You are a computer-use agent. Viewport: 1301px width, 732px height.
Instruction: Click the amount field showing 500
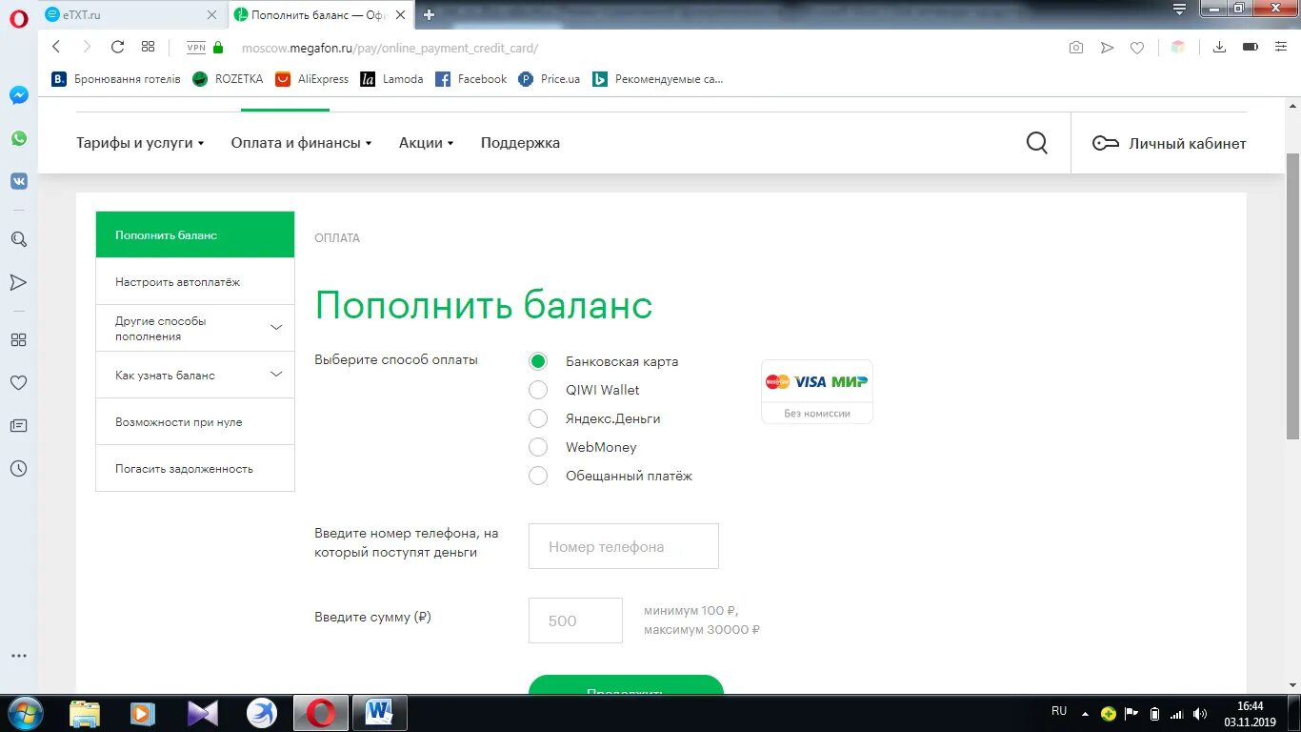[575, 620]
